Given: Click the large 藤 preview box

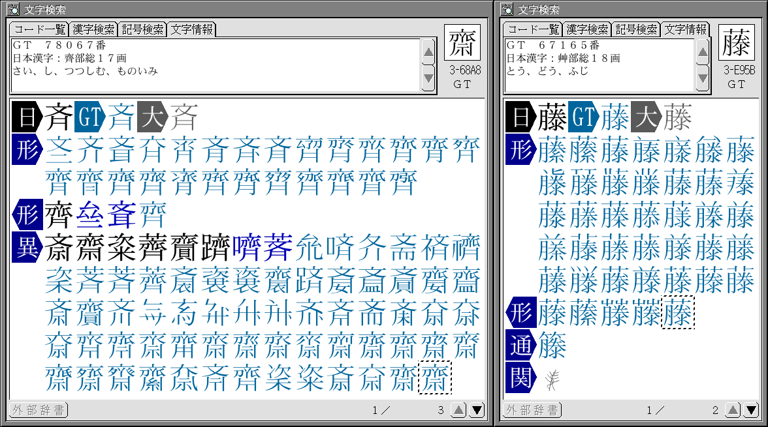Looking at the screenshot, I should 737,44.
